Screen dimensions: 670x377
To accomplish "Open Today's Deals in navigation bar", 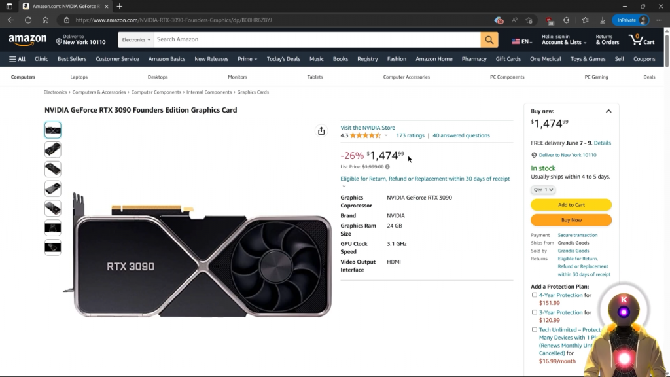I will [283, 59].
